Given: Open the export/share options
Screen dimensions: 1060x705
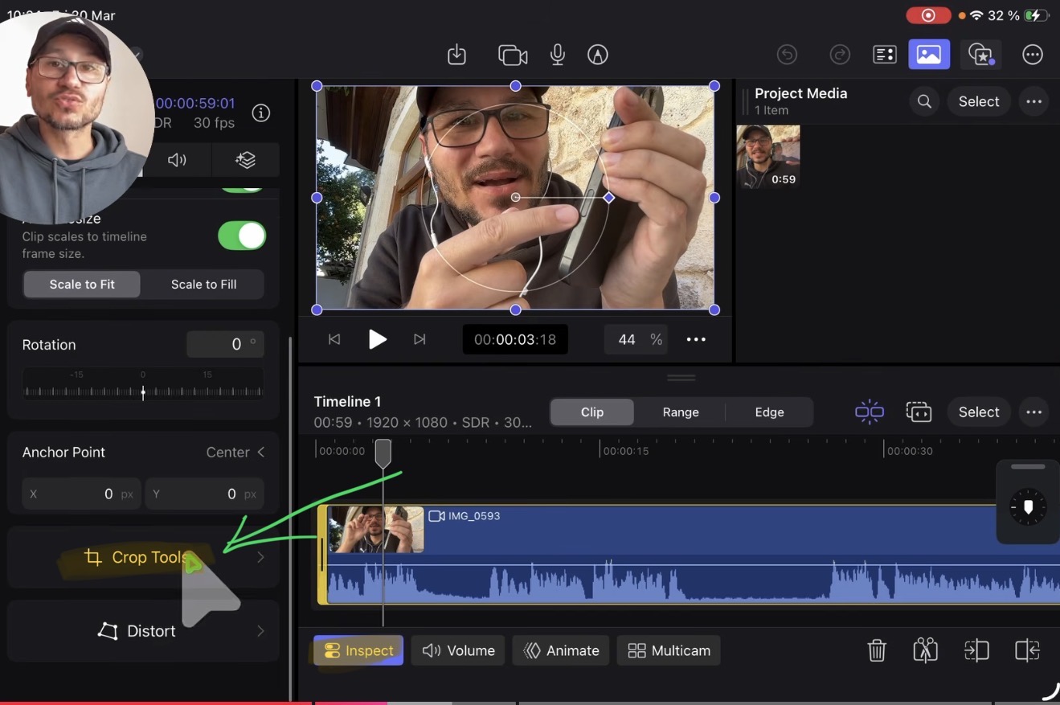Looking at the screenshot, I should click(x=456, y=55).
